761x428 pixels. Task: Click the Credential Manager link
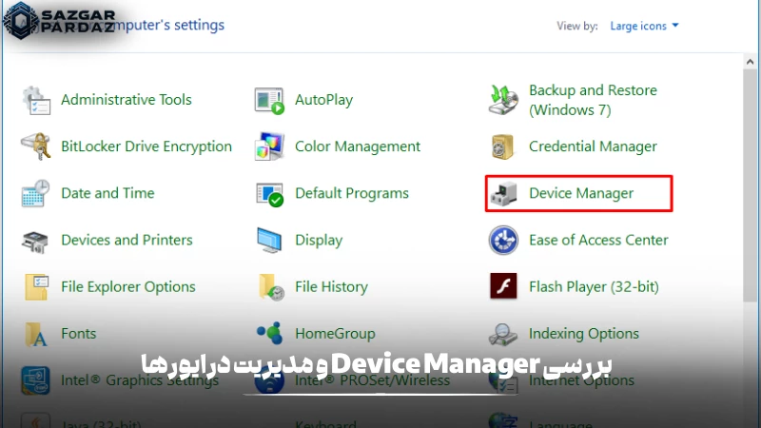(x=593, y=146)
